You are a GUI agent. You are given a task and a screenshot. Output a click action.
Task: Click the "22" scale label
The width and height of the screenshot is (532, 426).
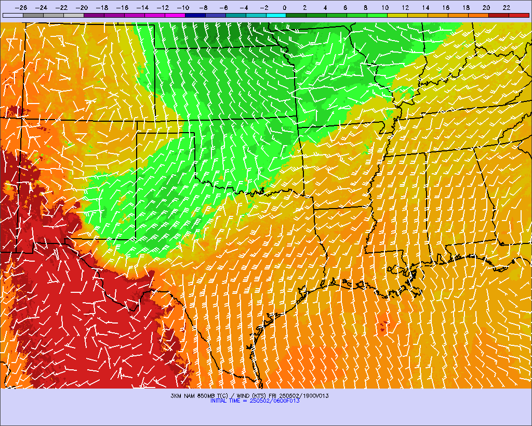pos(507,8)
